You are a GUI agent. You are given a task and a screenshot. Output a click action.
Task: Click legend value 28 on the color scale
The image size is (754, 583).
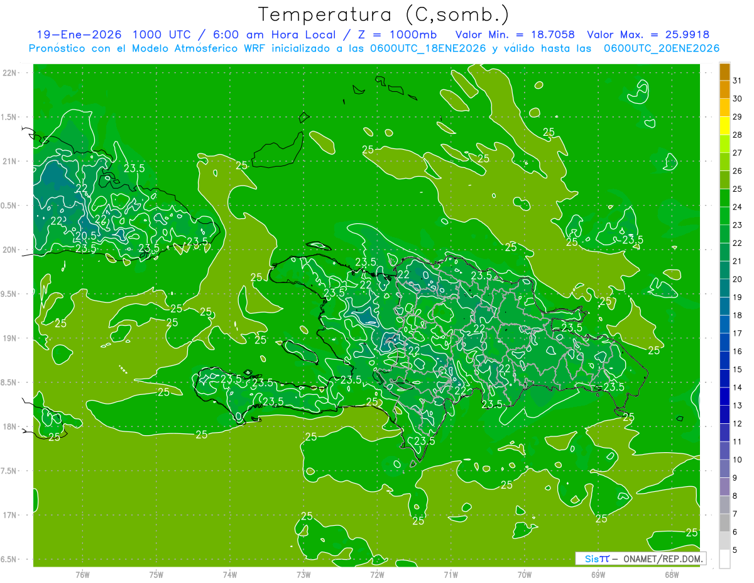738,135
